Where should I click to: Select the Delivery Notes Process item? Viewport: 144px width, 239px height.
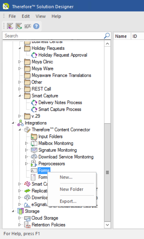(x=60, y=103)
